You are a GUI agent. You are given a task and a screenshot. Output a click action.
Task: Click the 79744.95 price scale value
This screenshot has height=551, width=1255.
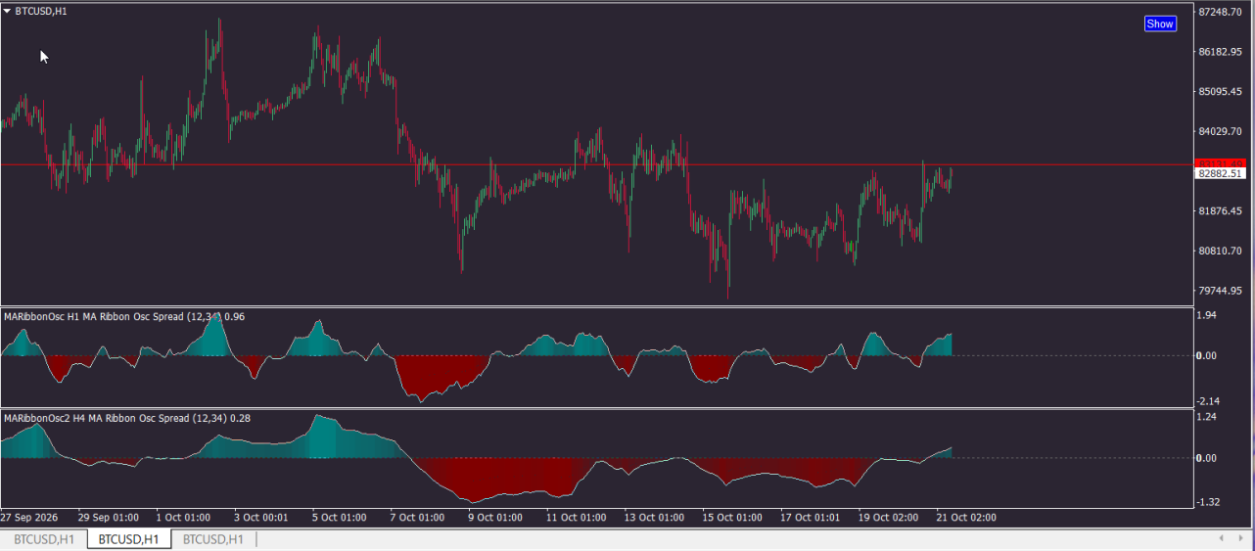pos(1220,292)
